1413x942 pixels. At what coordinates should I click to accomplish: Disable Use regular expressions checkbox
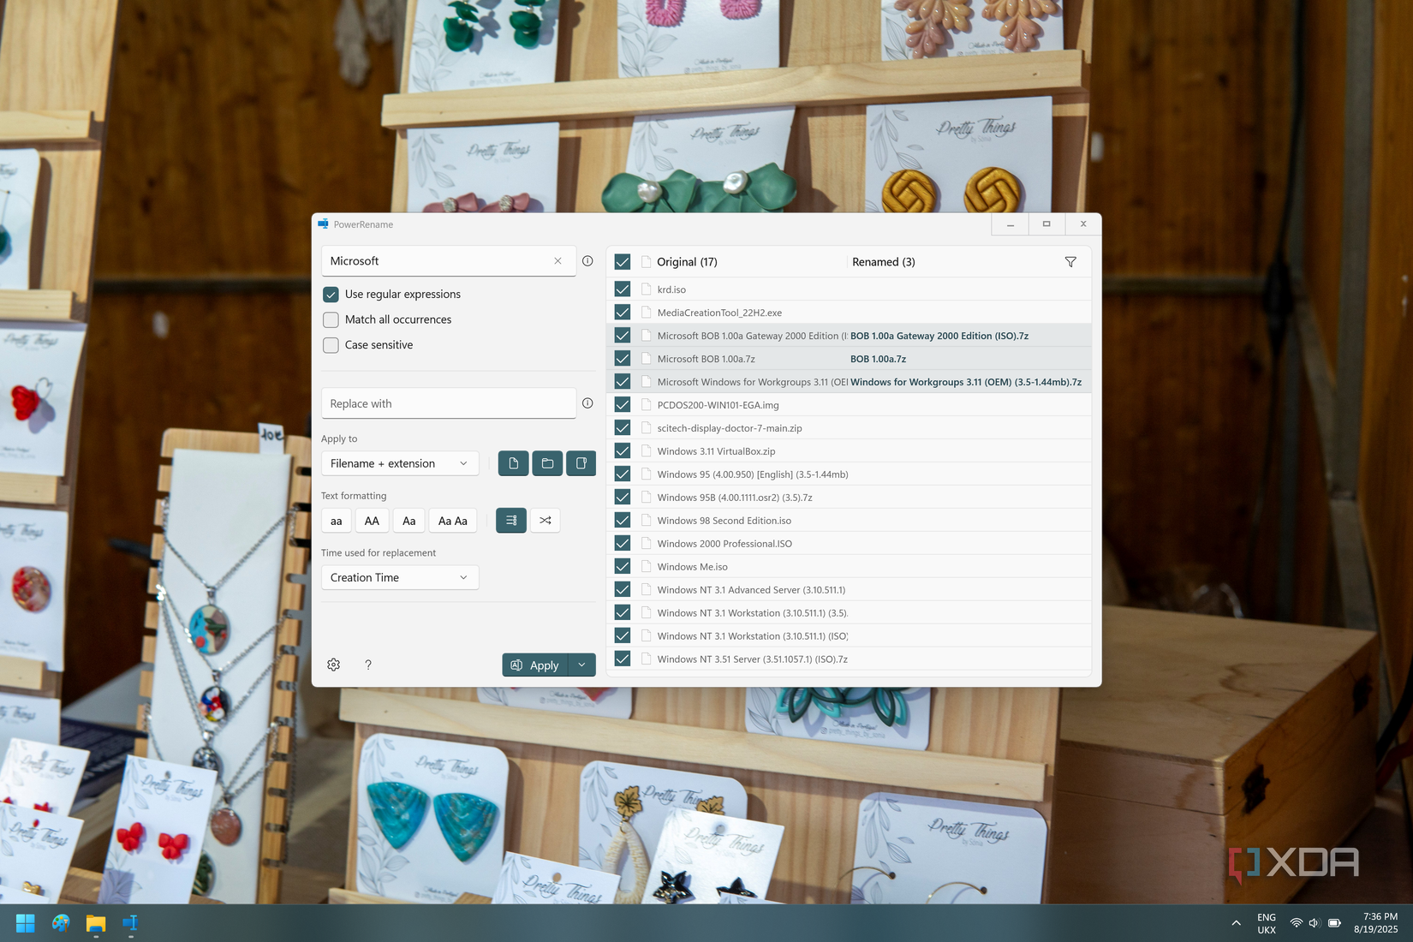(x=331, y=295)
